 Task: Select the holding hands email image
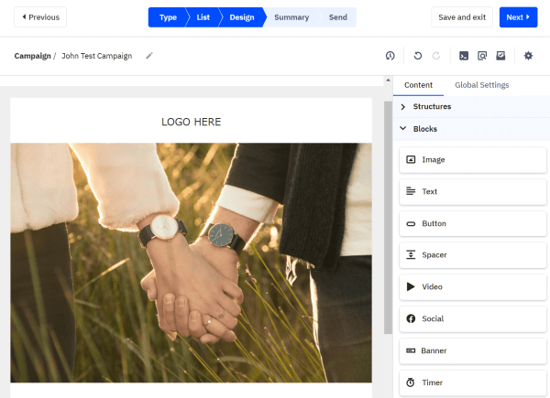(192, 263)
